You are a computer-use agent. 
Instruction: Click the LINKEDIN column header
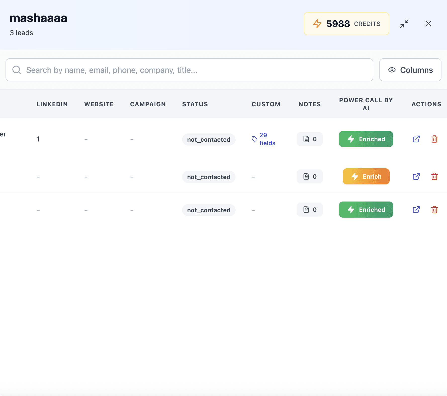[x=52, y=104]
